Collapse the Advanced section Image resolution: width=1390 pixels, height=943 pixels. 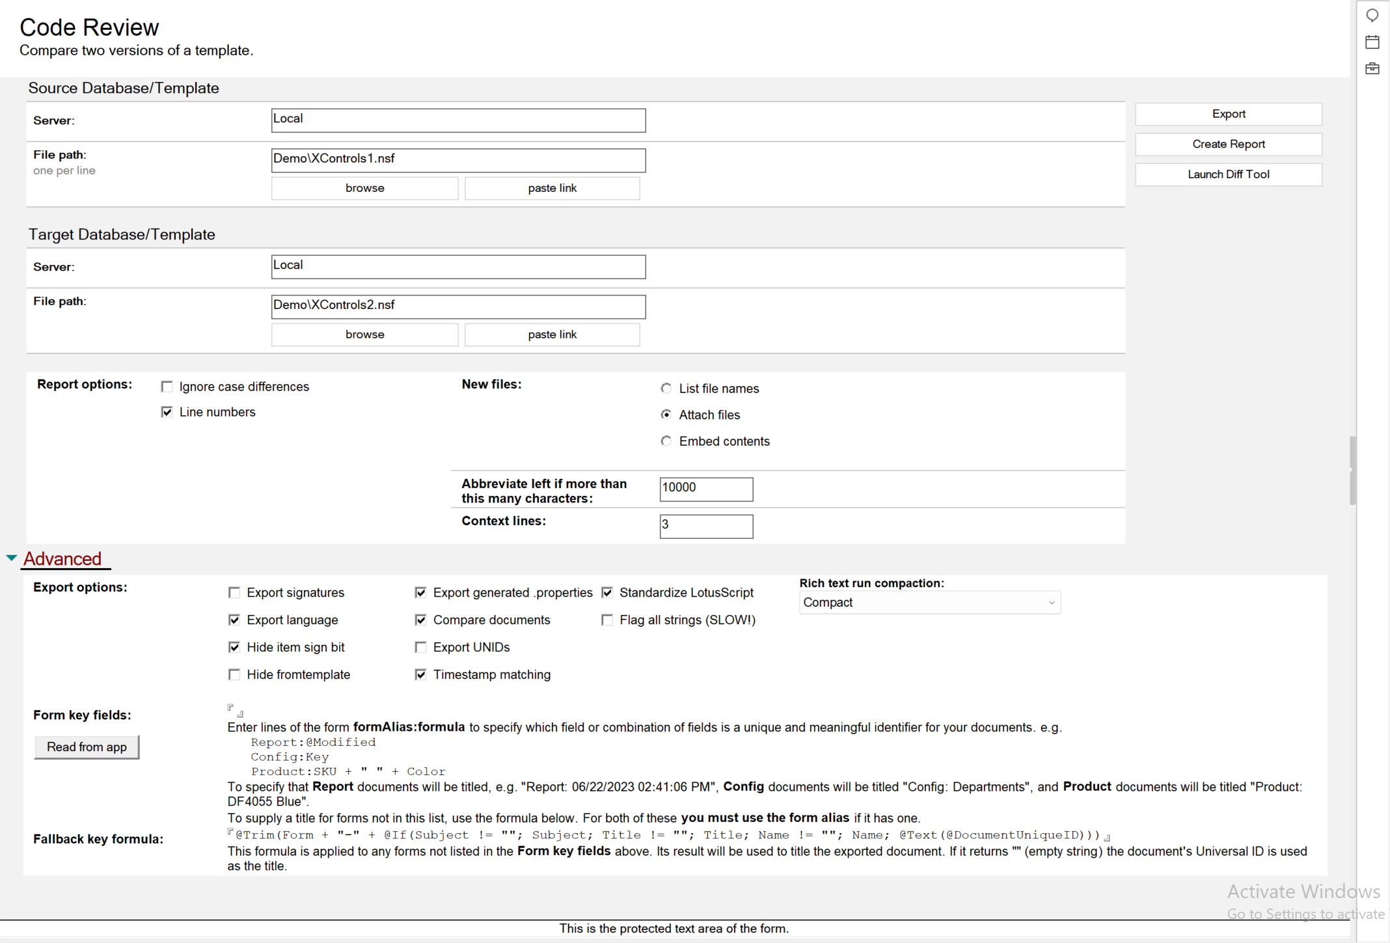click(x=11, y=557)
